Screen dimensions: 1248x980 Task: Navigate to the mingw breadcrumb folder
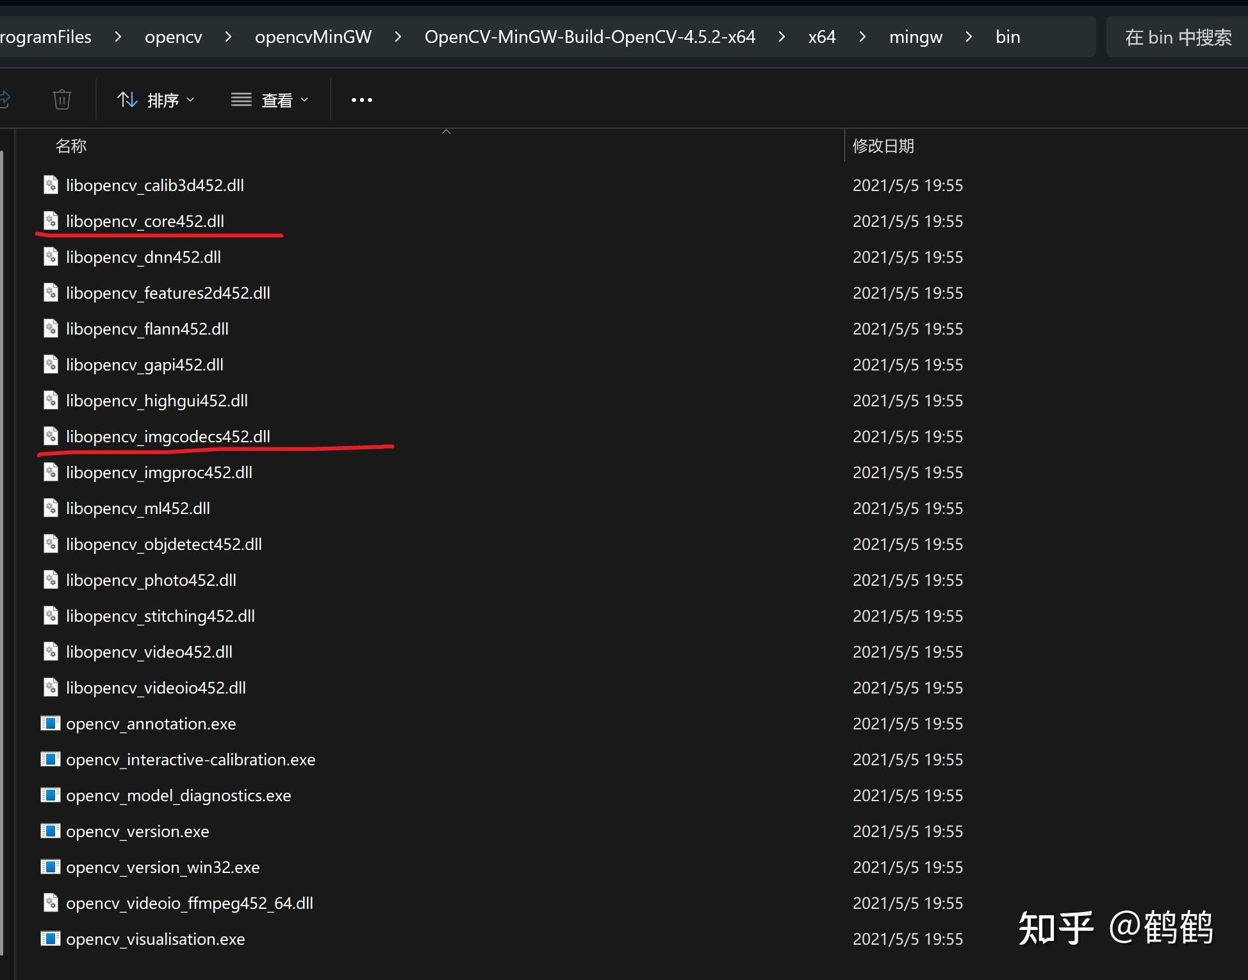pyautogui.click(x=915, y=37)
